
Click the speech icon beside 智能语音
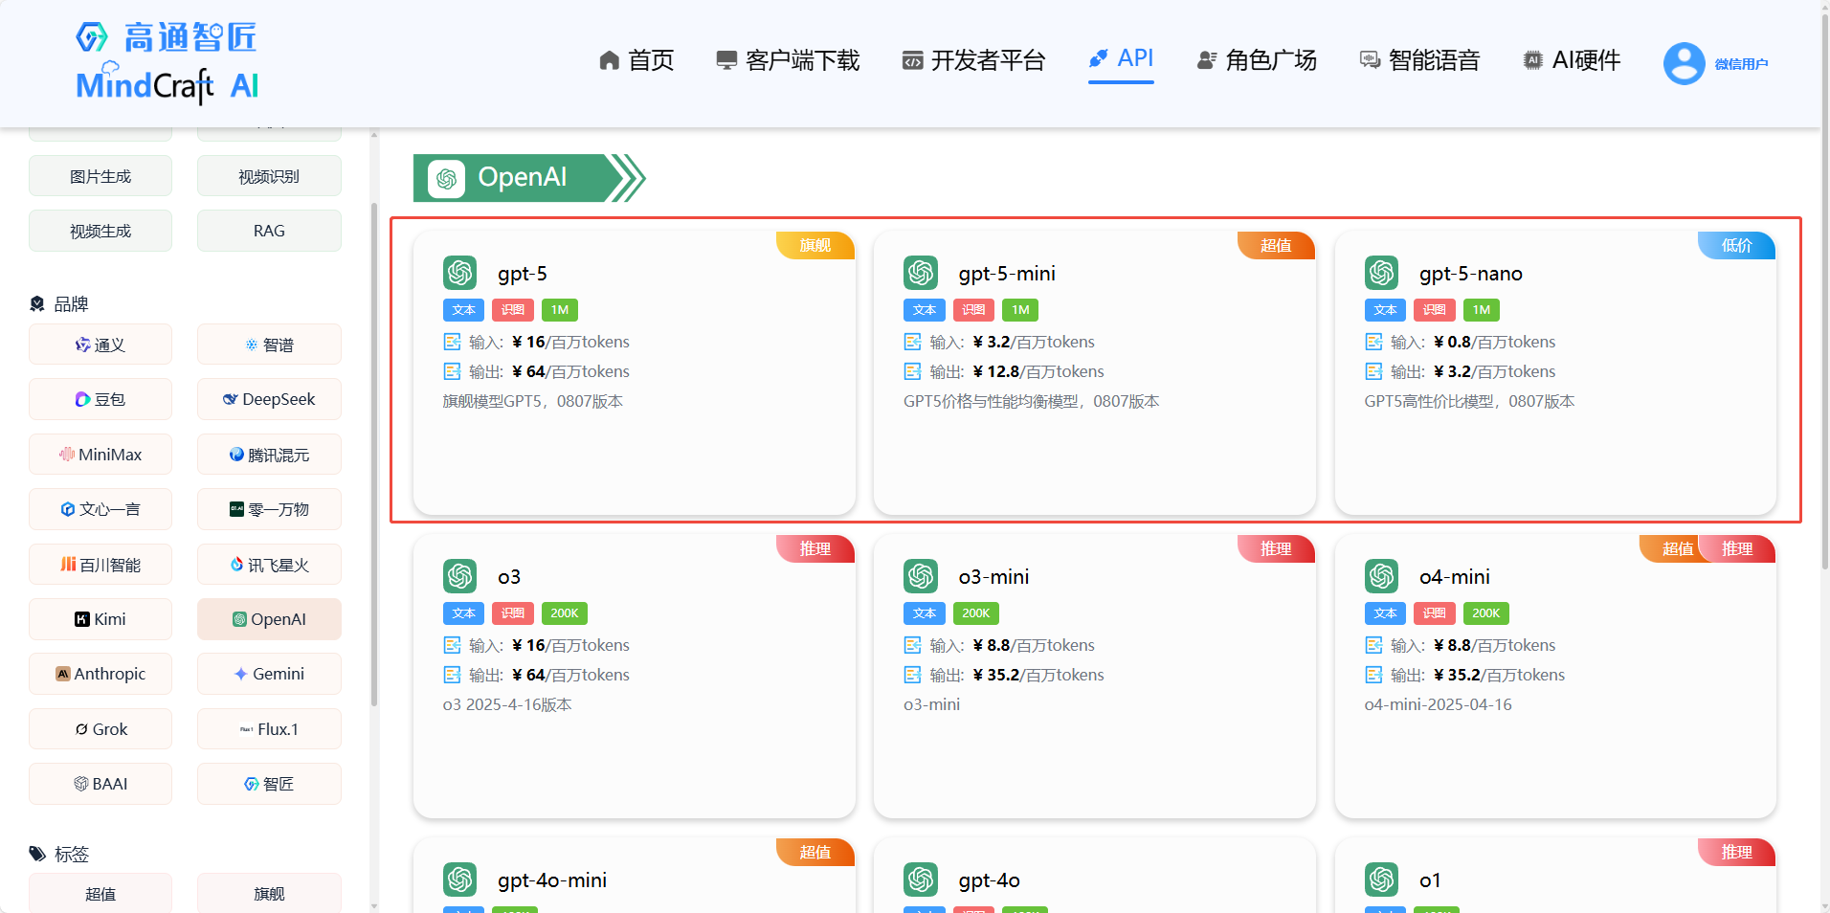coord(1370,60)
